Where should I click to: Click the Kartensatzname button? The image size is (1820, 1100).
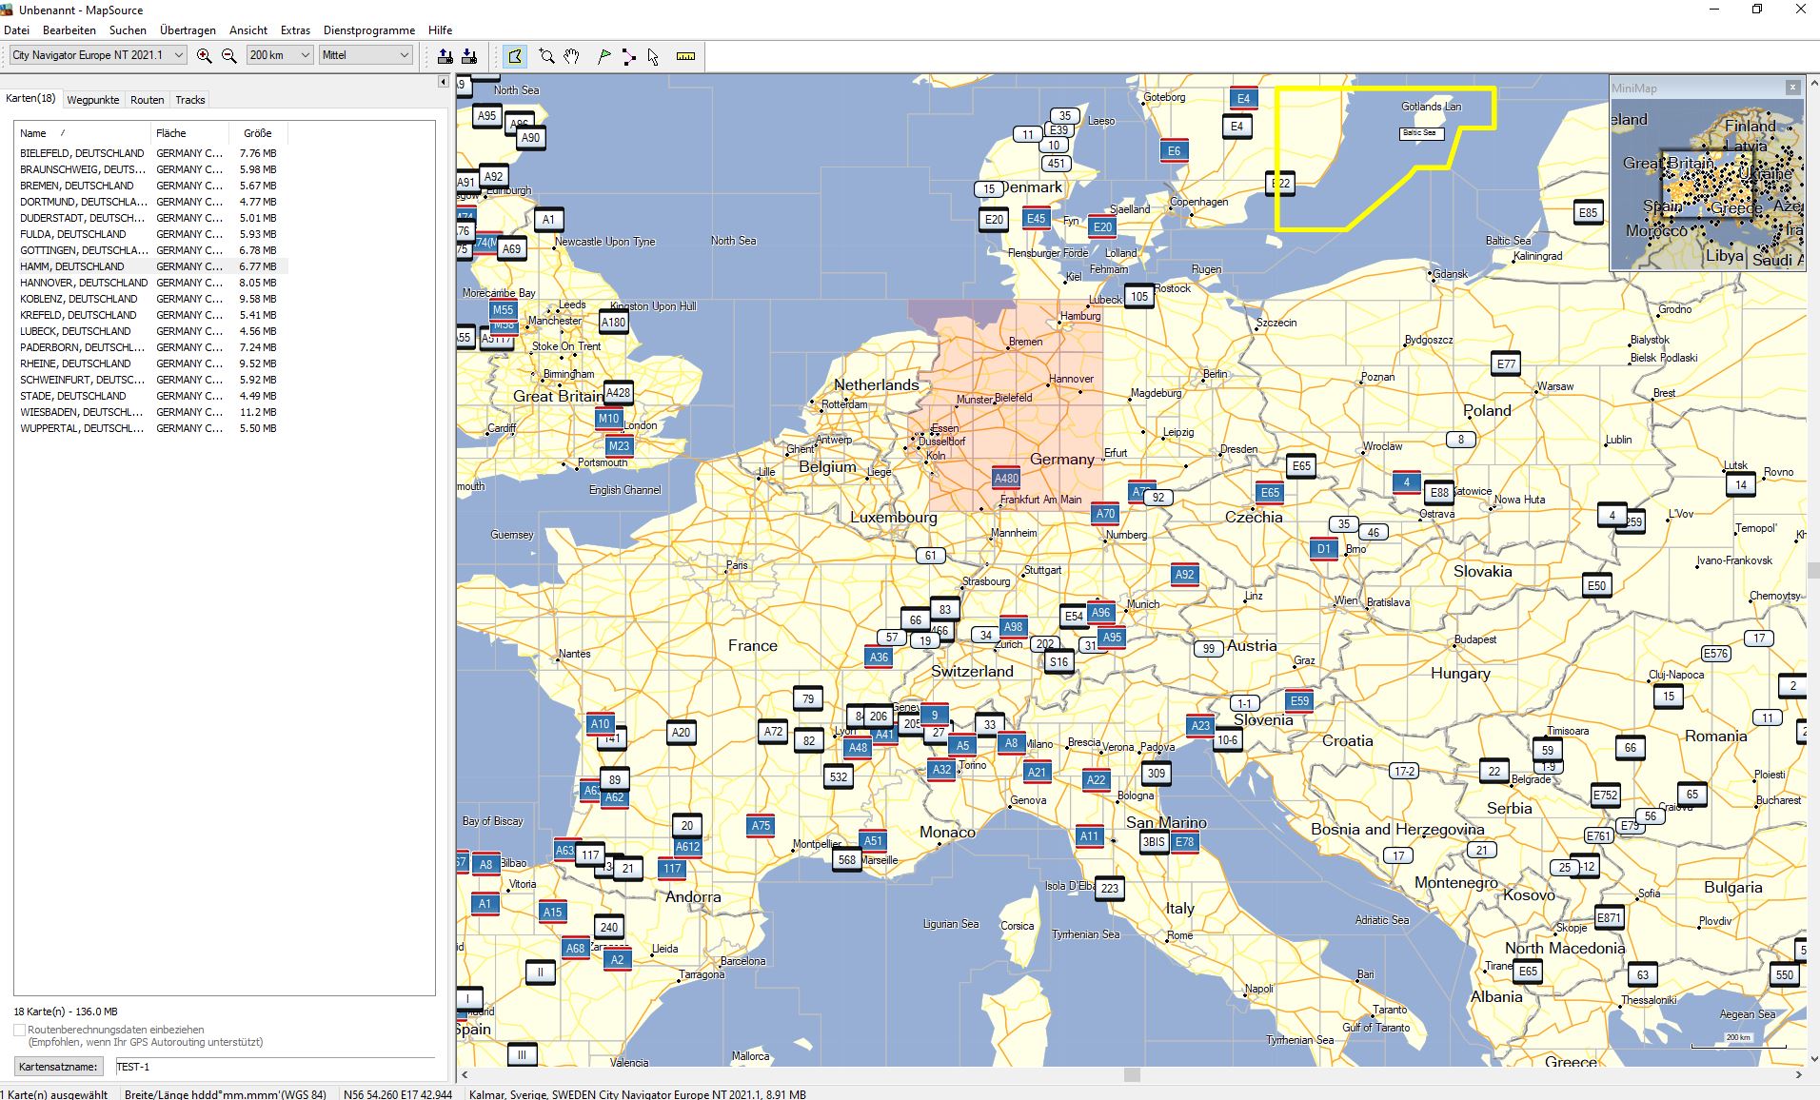[58, 1067]
